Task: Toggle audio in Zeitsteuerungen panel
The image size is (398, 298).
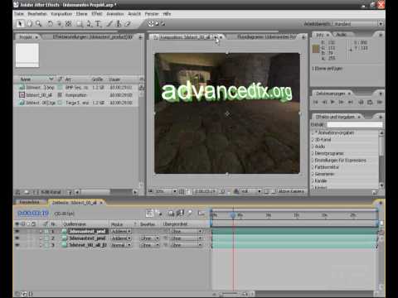Action: tap(361, 103)
